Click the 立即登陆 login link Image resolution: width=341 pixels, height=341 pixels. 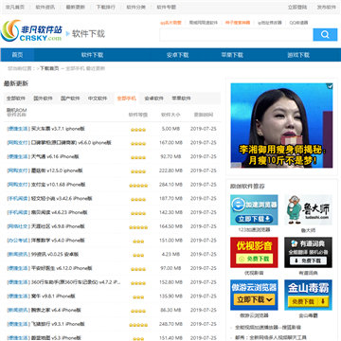(297, 7)
